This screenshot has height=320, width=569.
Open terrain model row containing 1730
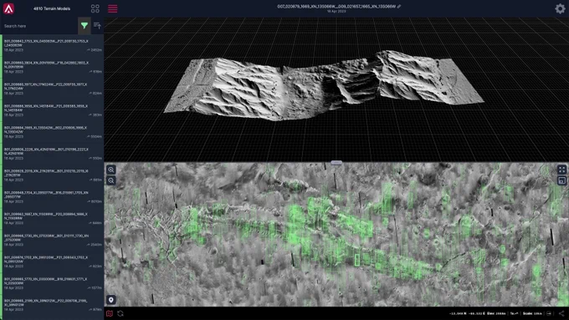(53, 240)
